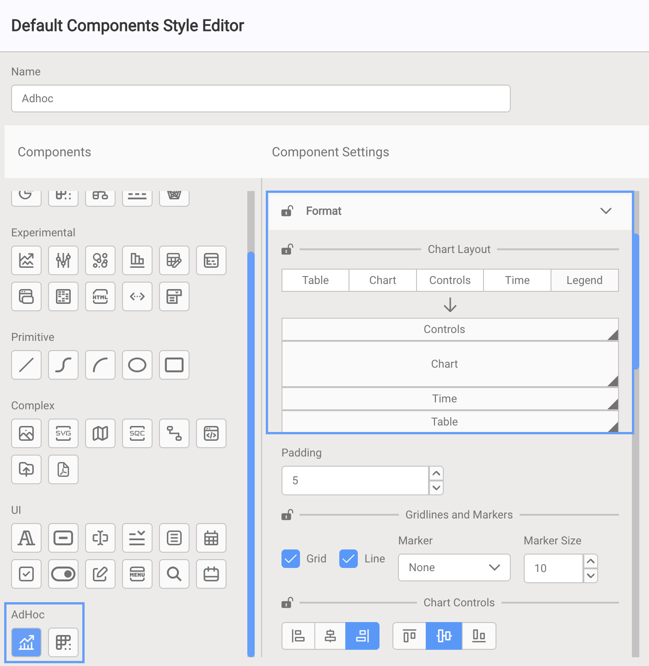This screenshot has width=649, height=666.
Task: Pick the calendar grid UI component
Action: click(211, 538)
